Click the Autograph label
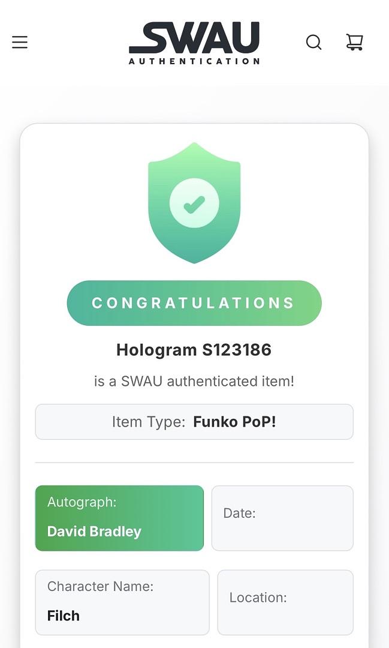 (82, 502)
